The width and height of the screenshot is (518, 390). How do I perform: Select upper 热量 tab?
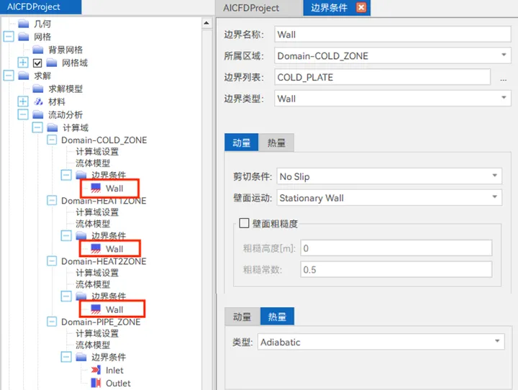tap(276, 142)
